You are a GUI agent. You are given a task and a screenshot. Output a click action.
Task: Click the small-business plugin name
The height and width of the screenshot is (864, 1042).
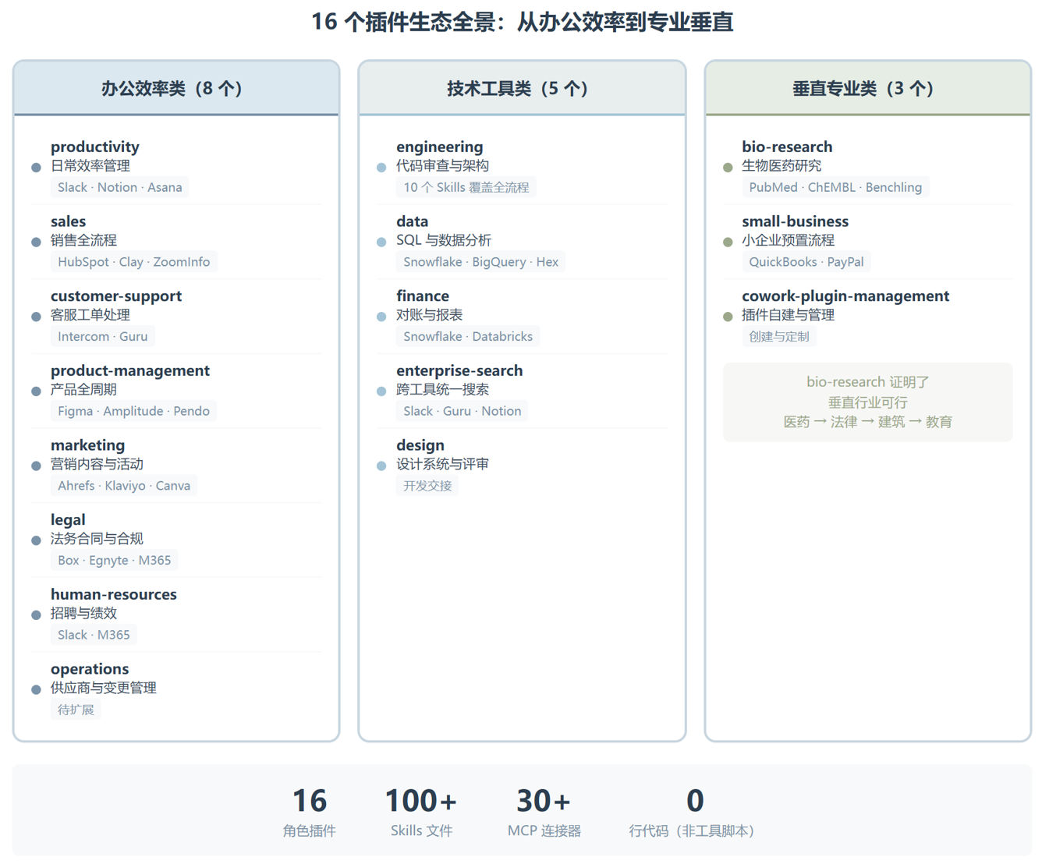coord(795,221)
